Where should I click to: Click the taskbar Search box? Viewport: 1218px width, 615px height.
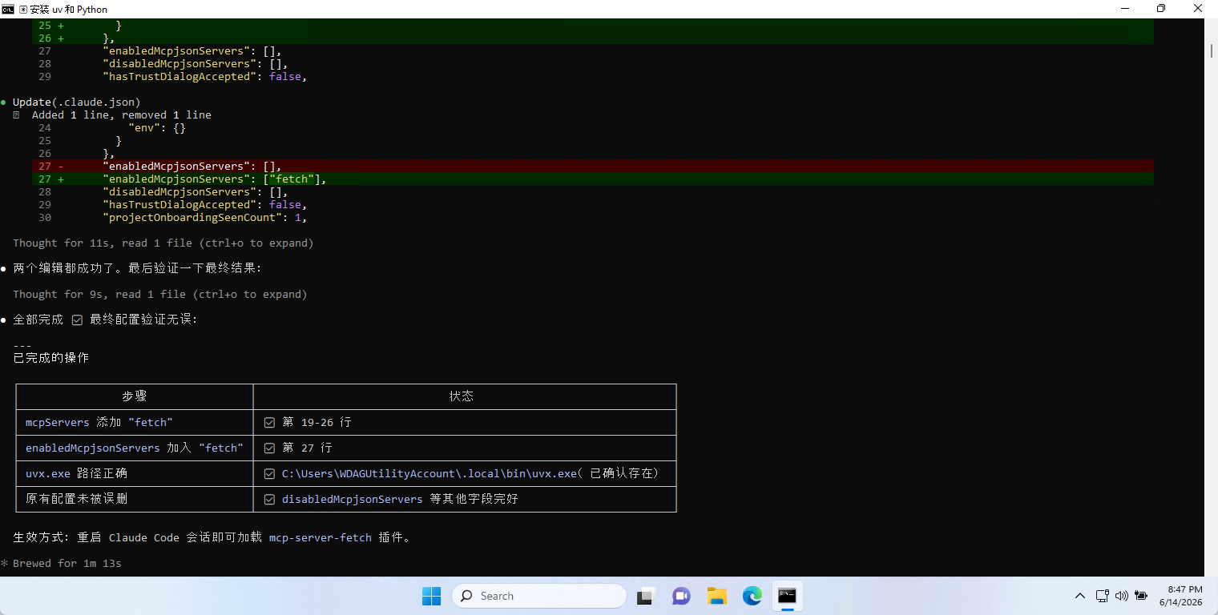tap(539, 596)
